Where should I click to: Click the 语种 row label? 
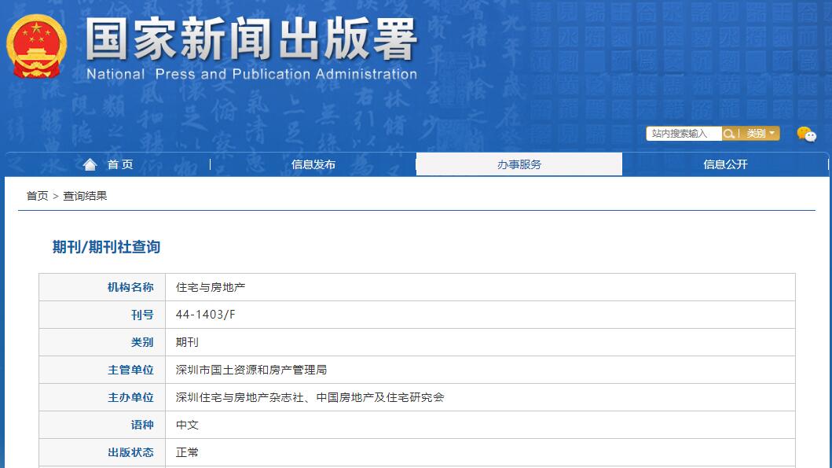[x=142, y=425]
